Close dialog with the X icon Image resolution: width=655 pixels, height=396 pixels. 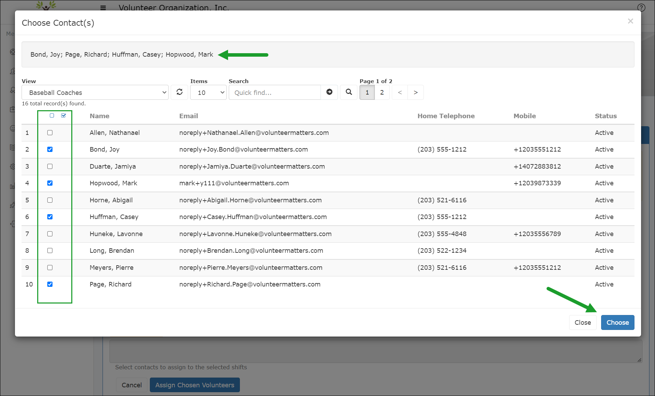pos(630,21)
